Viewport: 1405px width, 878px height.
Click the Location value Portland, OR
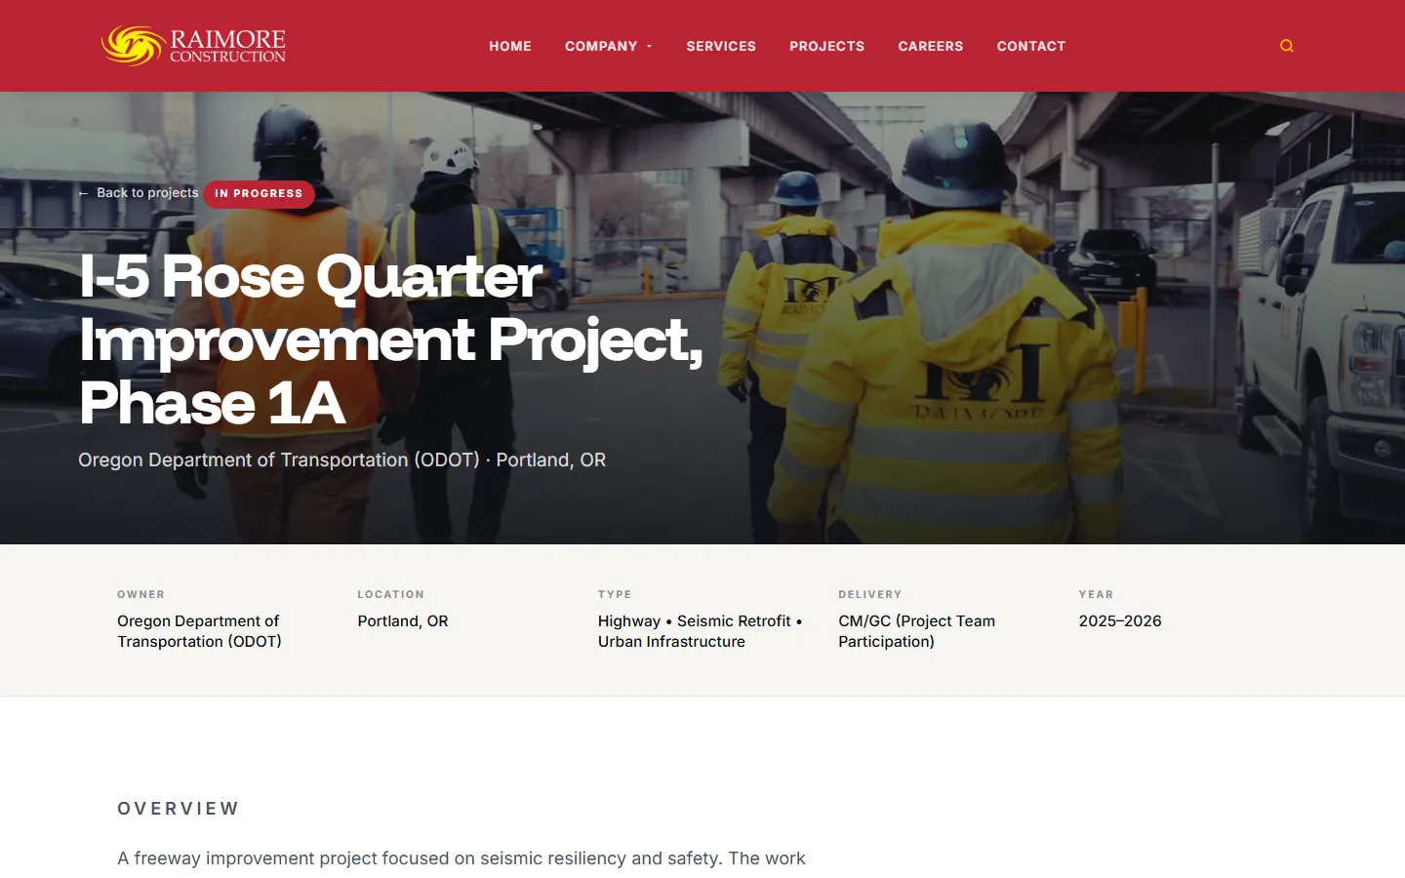point(403,621)
